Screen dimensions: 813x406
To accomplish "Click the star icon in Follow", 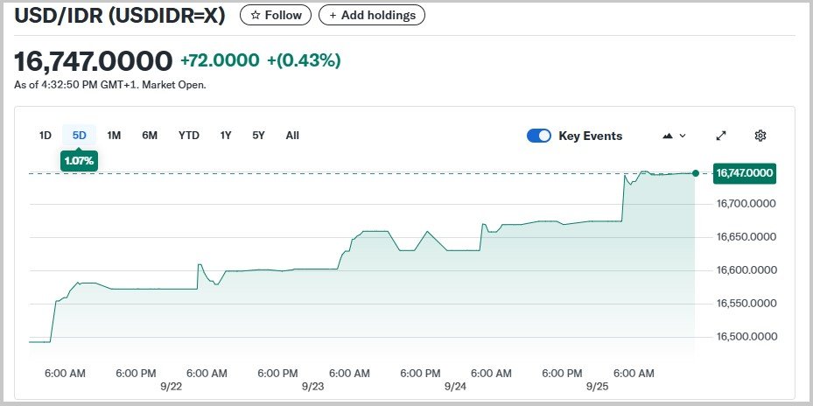I will [256, 15].
